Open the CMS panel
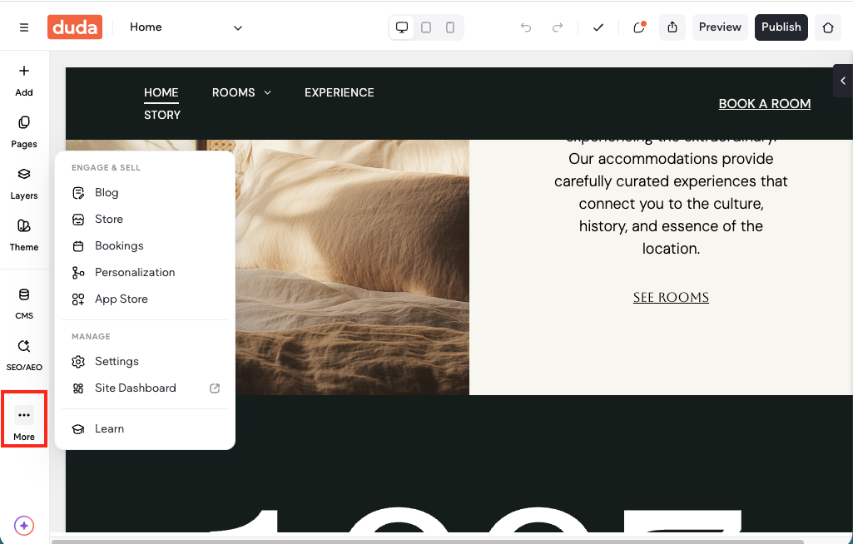Viewport: 853px width, 544px height. pos(24,303)
